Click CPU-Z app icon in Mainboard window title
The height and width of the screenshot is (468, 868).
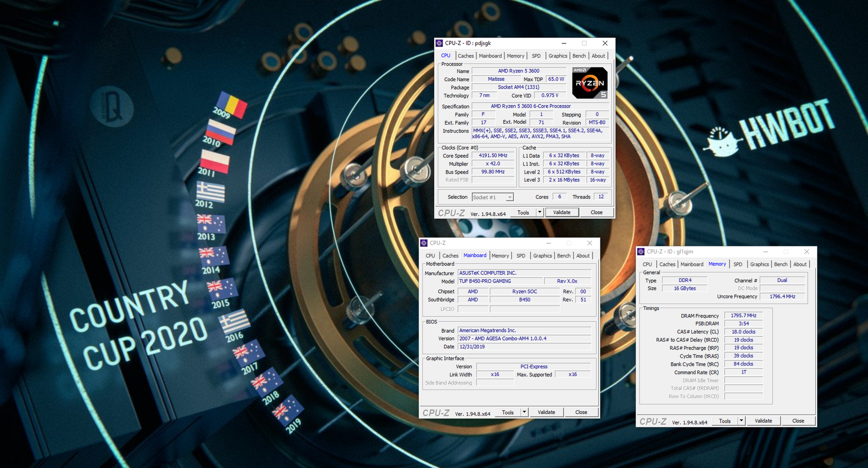point(424,243)
